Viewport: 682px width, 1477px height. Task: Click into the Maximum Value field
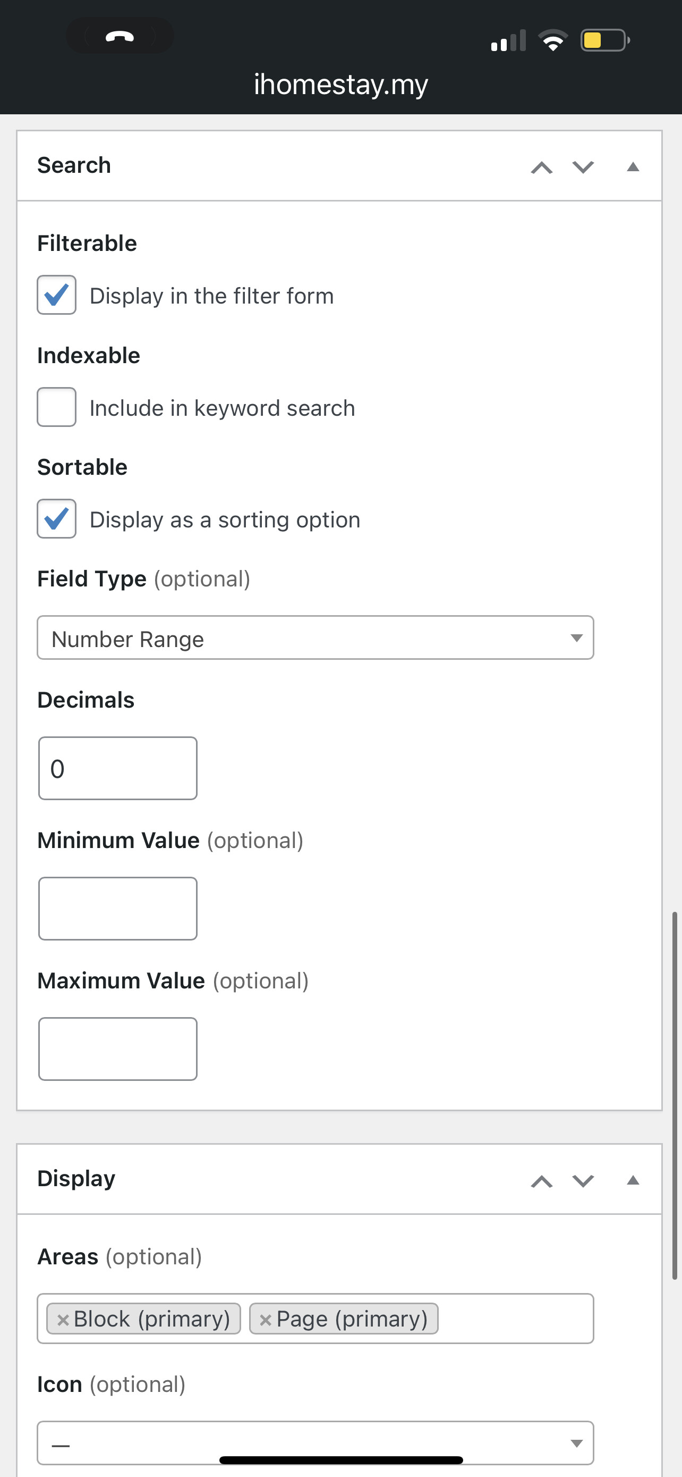(x=118, y=1048)
